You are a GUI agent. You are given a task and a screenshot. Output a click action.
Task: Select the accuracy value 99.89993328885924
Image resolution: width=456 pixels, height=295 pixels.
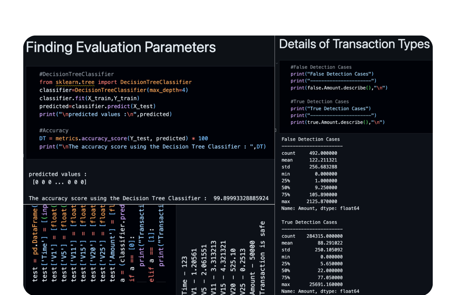coord(241,198)
